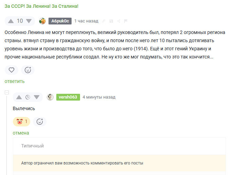Downvote versh063's reply
232x175 pixels.
pos(37,97)
